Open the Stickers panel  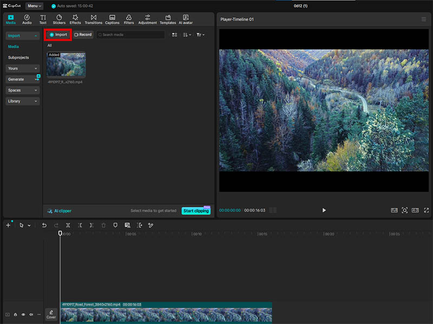[x=59, y=19]
